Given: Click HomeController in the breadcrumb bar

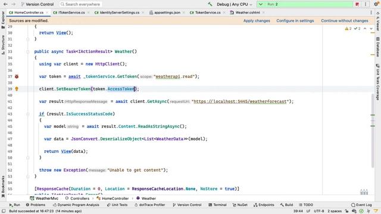Looking at the screenshot, I should point(113,199).
